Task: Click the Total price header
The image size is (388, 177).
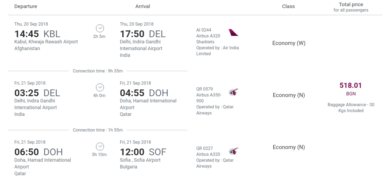Action: point(351,5)
